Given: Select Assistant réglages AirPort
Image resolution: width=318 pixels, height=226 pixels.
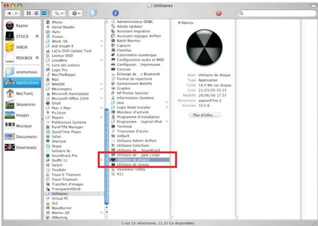Looking at the screenshot, I should pyautogui.click(x=140, y=36).
